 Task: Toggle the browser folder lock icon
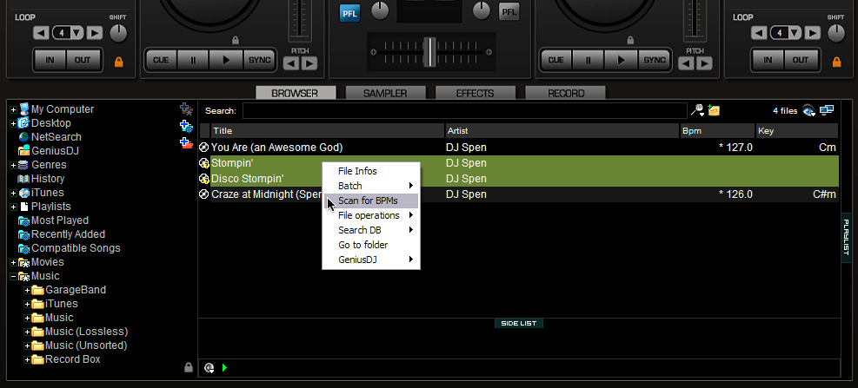click(x=189, y=367)
